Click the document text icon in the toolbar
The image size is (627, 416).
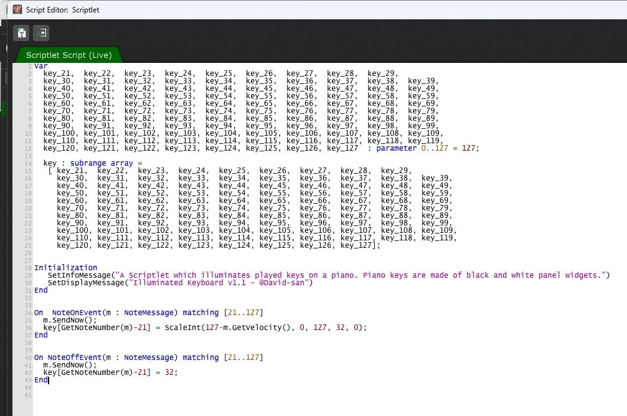(x=22, y=33)
